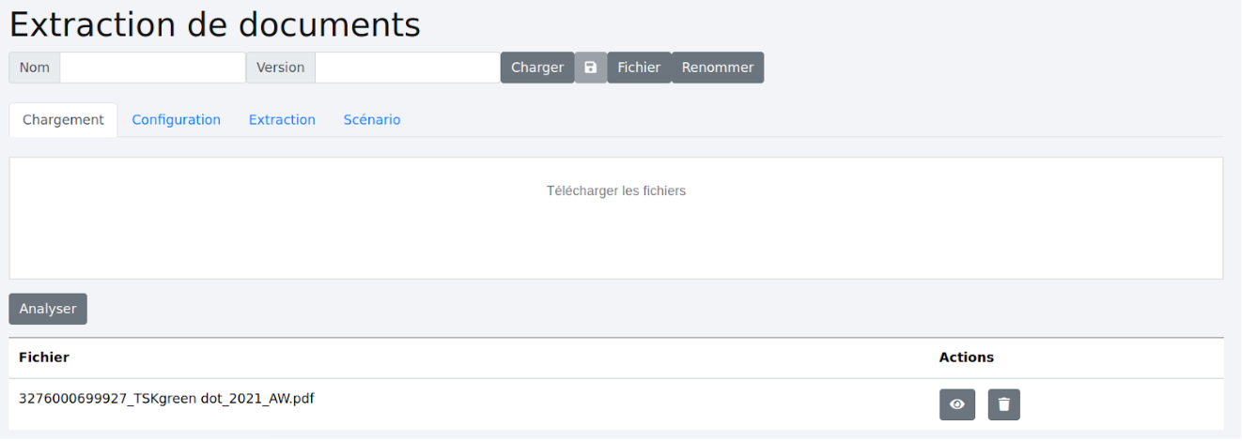The width and height of the screenshot is (1242, 441).
Task: Click the Fichier button in the toolbar
Action: pos(639,68)
